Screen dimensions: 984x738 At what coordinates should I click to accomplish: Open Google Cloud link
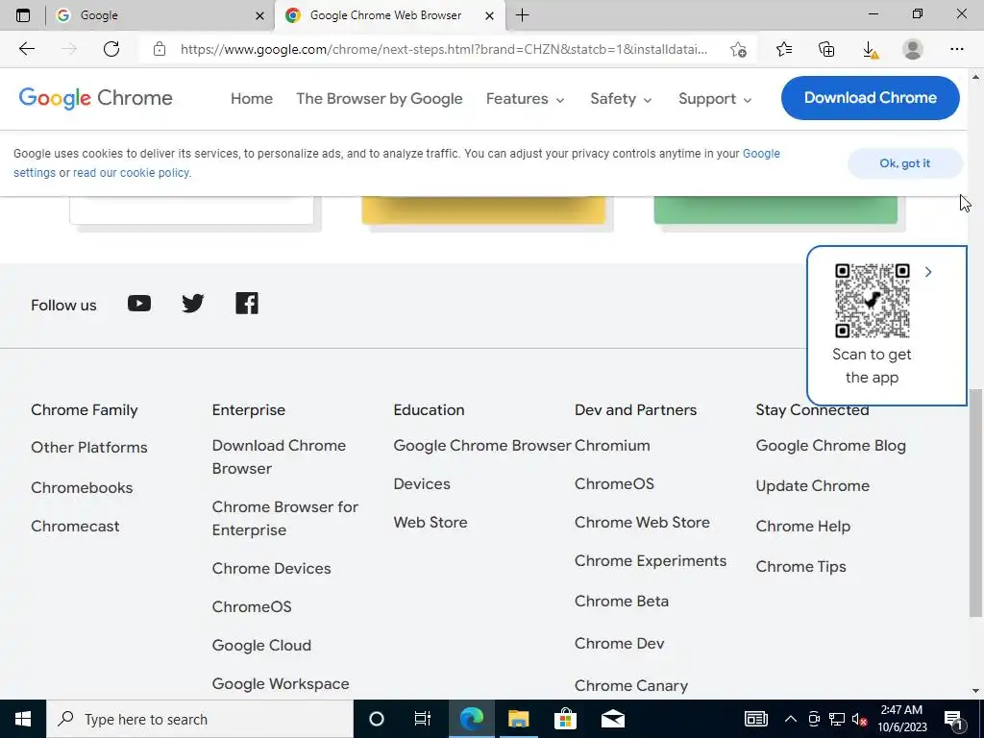[x=261, y=645]
